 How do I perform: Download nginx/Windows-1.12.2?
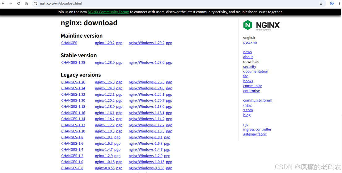(146, 125)
